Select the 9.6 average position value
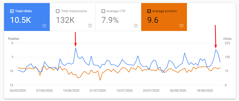 (153, 20)
